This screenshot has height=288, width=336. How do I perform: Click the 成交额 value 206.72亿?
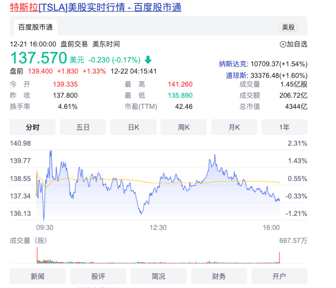click(x=293, y=95)
